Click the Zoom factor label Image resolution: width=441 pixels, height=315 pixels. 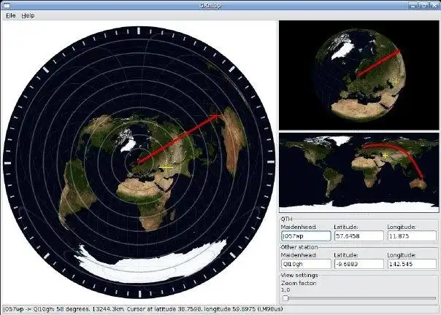(299, 283)
